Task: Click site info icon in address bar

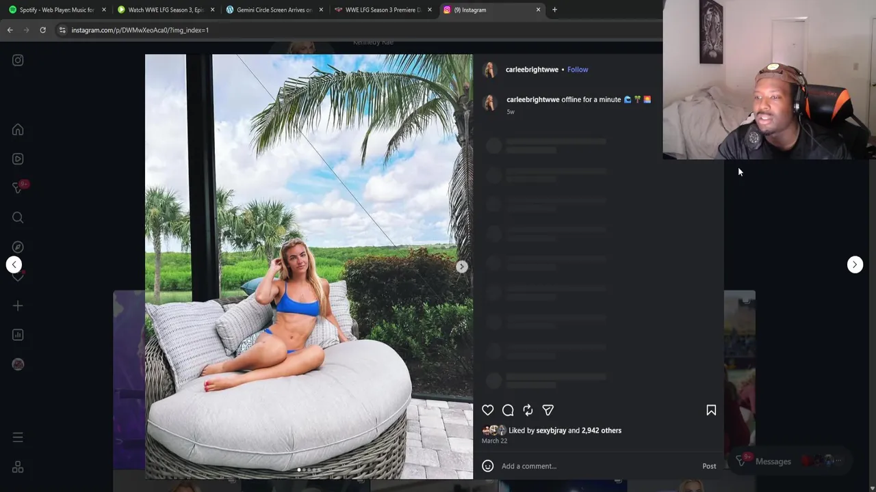Action: [x=62, y=30]
